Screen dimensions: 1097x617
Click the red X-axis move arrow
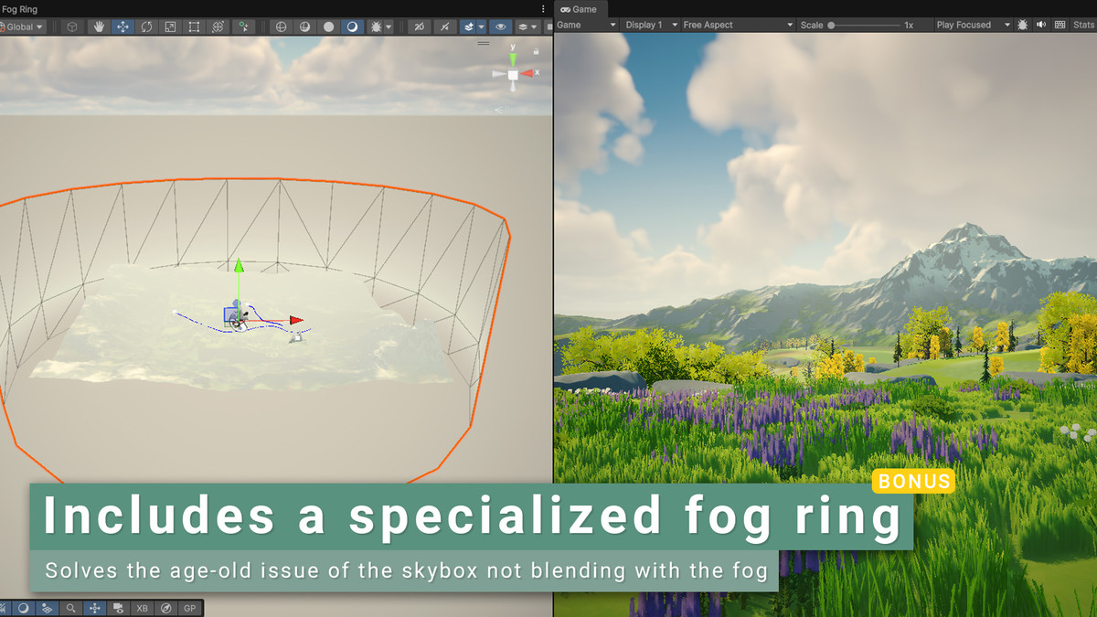pyautogui.click(x=296, y=320)
